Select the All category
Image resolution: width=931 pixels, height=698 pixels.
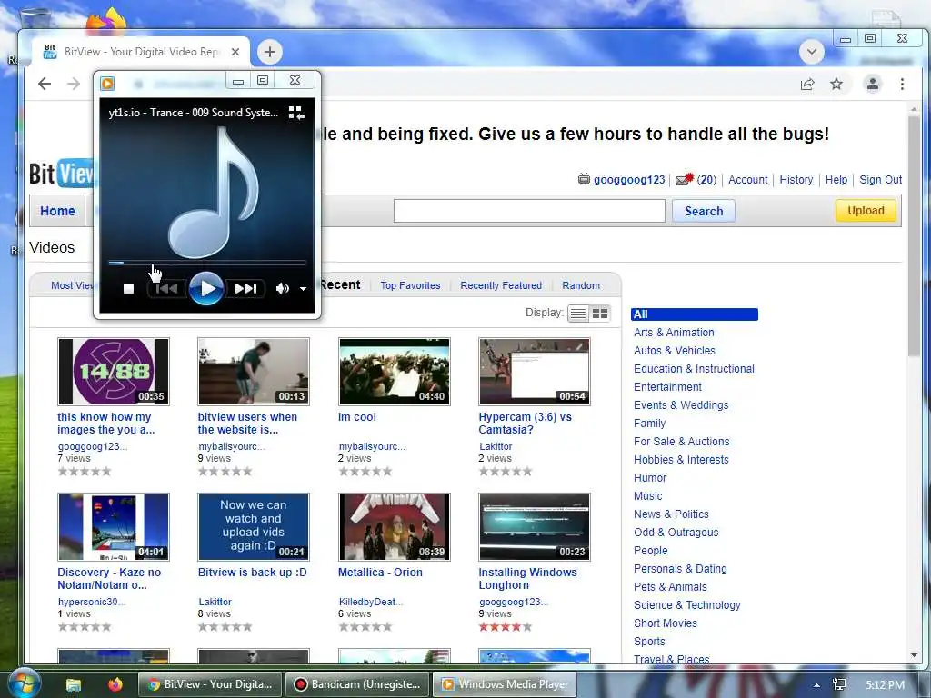point(694,314)
